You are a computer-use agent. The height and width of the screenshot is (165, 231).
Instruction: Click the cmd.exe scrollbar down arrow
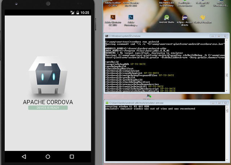(x=227, y=90)
